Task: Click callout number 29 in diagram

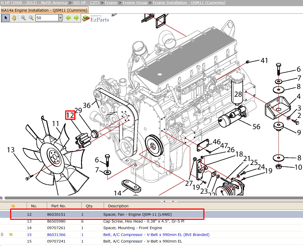Action: (78, 111)
